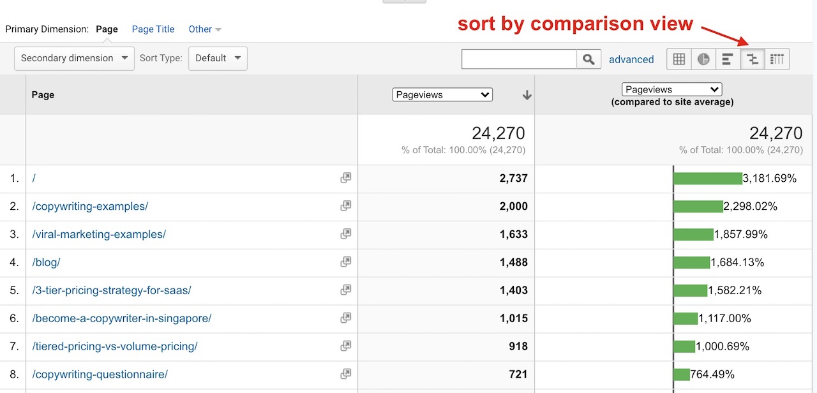Click the 1,015 pageviews cell
The height and width of the screenshot is (393, 817).
tap(446, 318)
